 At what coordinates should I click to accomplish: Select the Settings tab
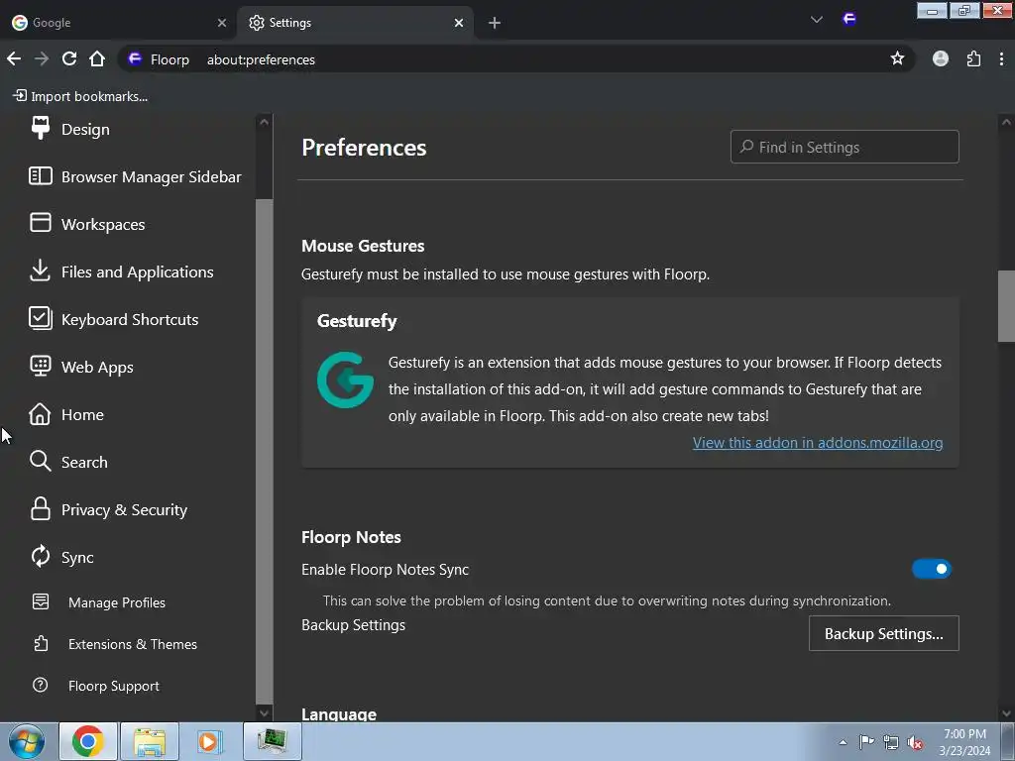(355, 23)
